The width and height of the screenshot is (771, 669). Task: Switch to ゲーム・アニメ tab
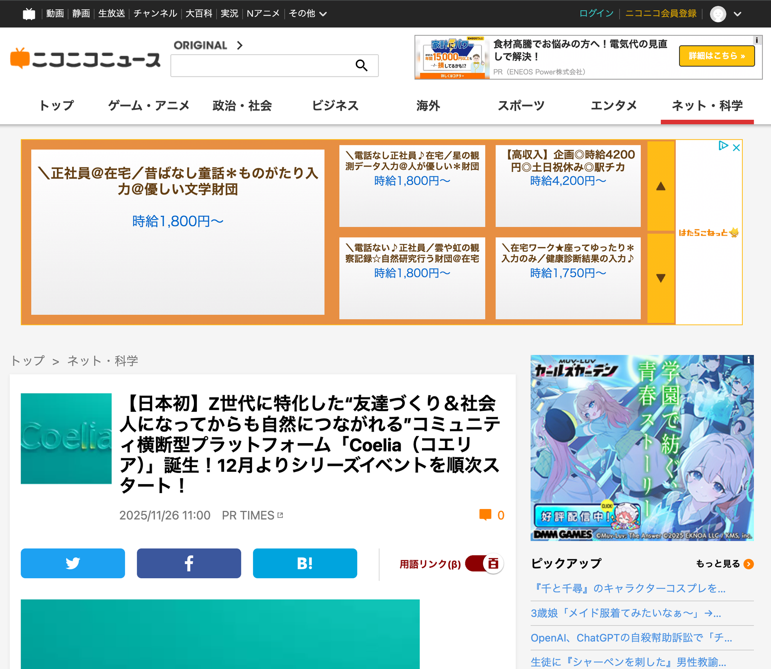pyautogui.click(x=149, y=106)
